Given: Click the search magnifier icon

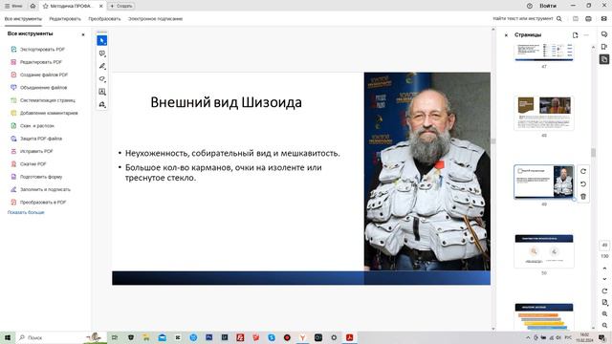Looking at the screenshot, I should 558,19.
